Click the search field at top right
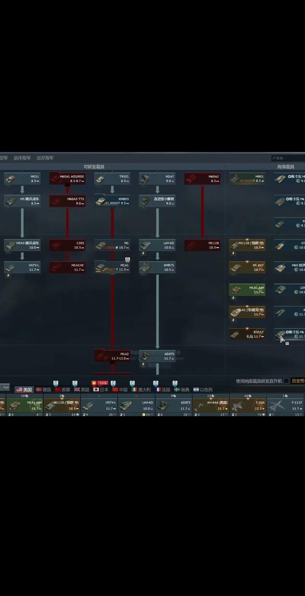The height and width of the screenshot is (596, 305). [x=288, y=158]
